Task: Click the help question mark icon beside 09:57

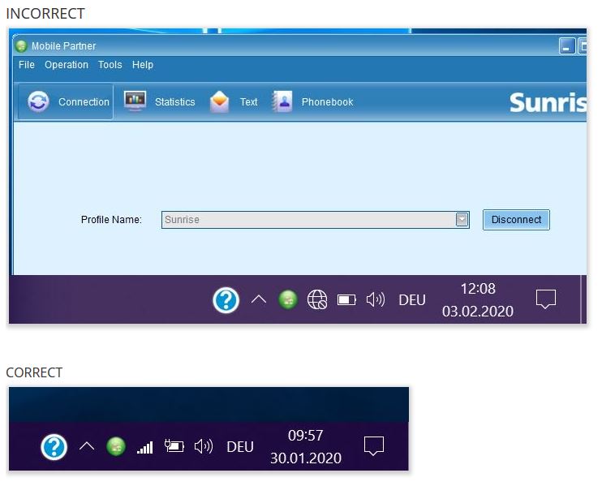Action: [x=54, y=447]
